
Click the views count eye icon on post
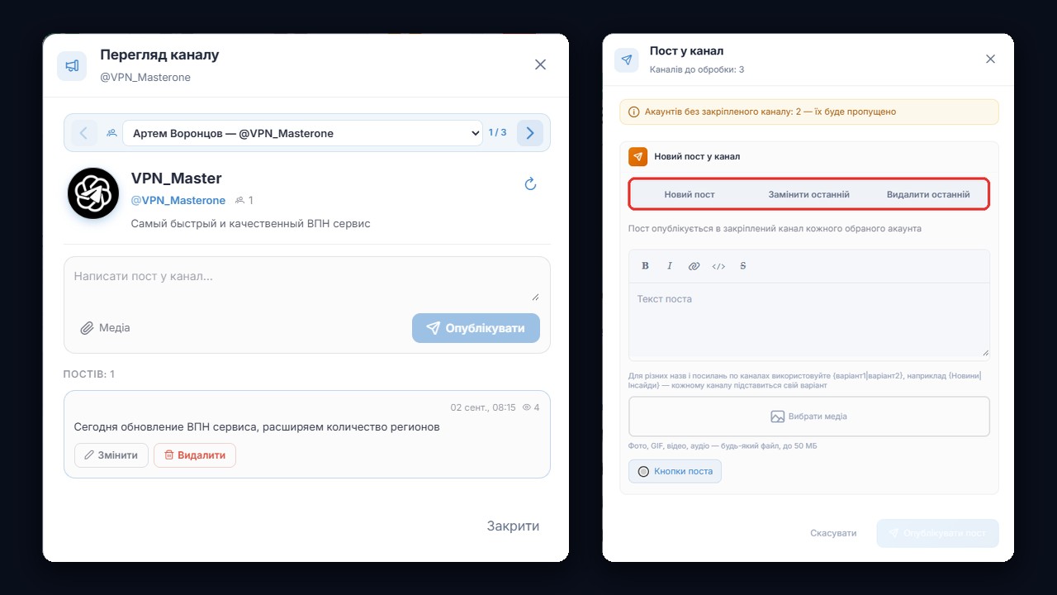pos(528,407)
